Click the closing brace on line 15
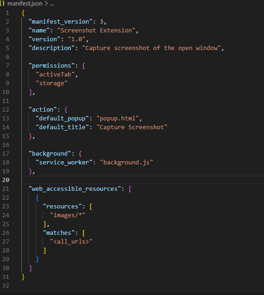This screenshot has height=295, width=264. [x=30, y=136]
